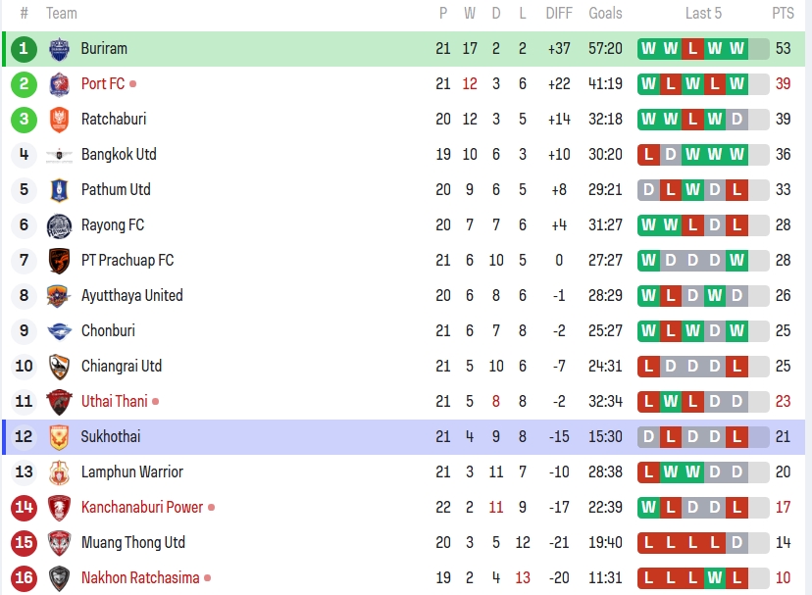Select the Sukhothai club badge icon
Viewport: 812px width, 595px height.
pos(59,437)
